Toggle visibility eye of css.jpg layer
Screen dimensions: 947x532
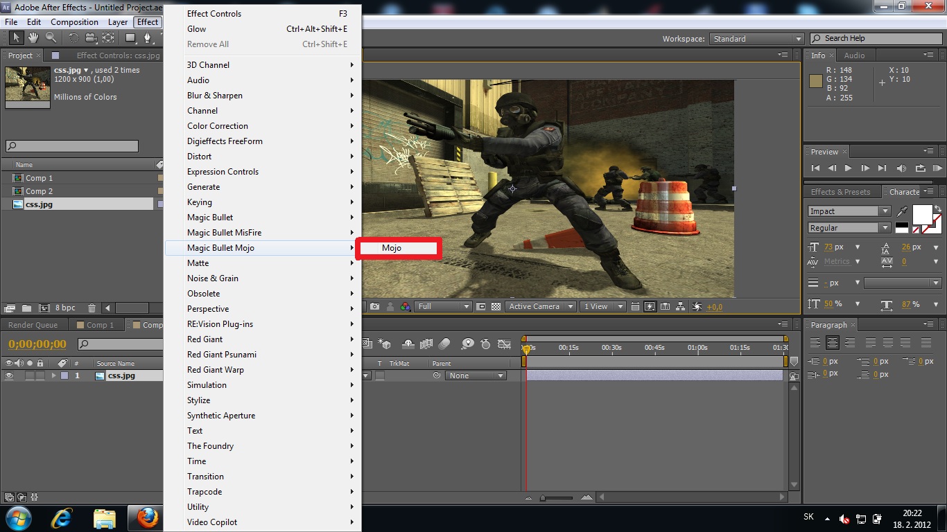pos(9,375)
